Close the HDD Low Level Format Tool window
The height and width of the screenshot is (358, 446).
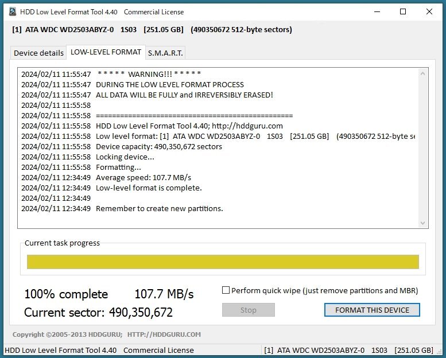pos(429,11)
